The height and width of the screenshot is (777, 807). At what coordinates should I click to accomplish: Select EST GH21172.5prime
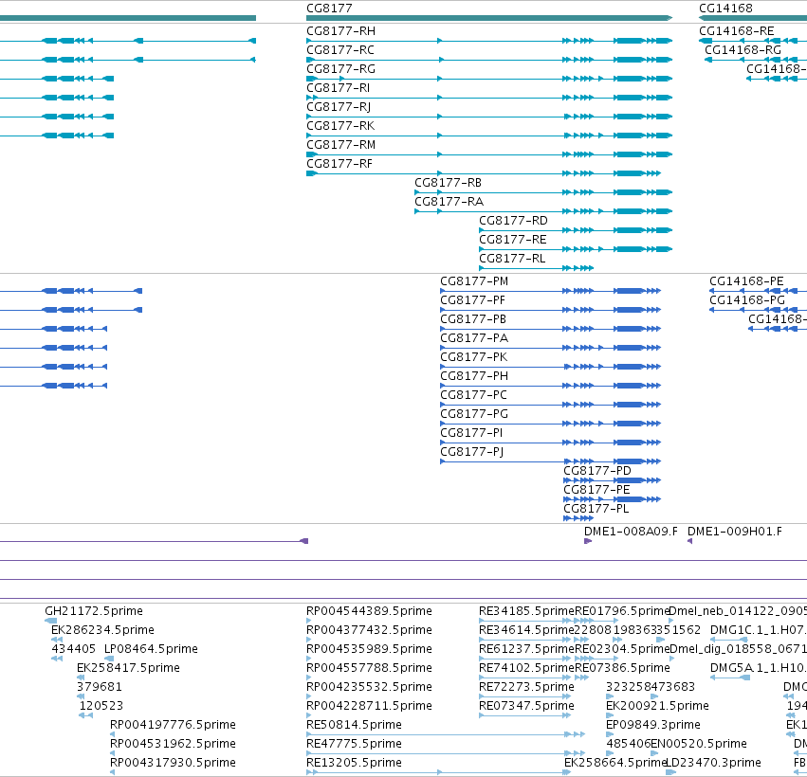point(94,611)
